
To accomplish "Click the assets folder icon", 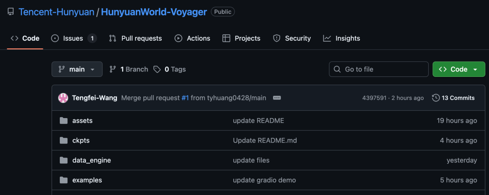I will pyautogui.click(x=64, y=120).
